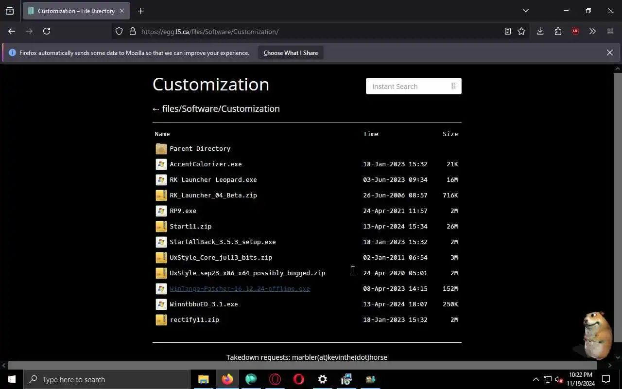This screenshot has height=389, width=622.
Task: Close the Customization – File Directory tab
Action: [122, 11]
